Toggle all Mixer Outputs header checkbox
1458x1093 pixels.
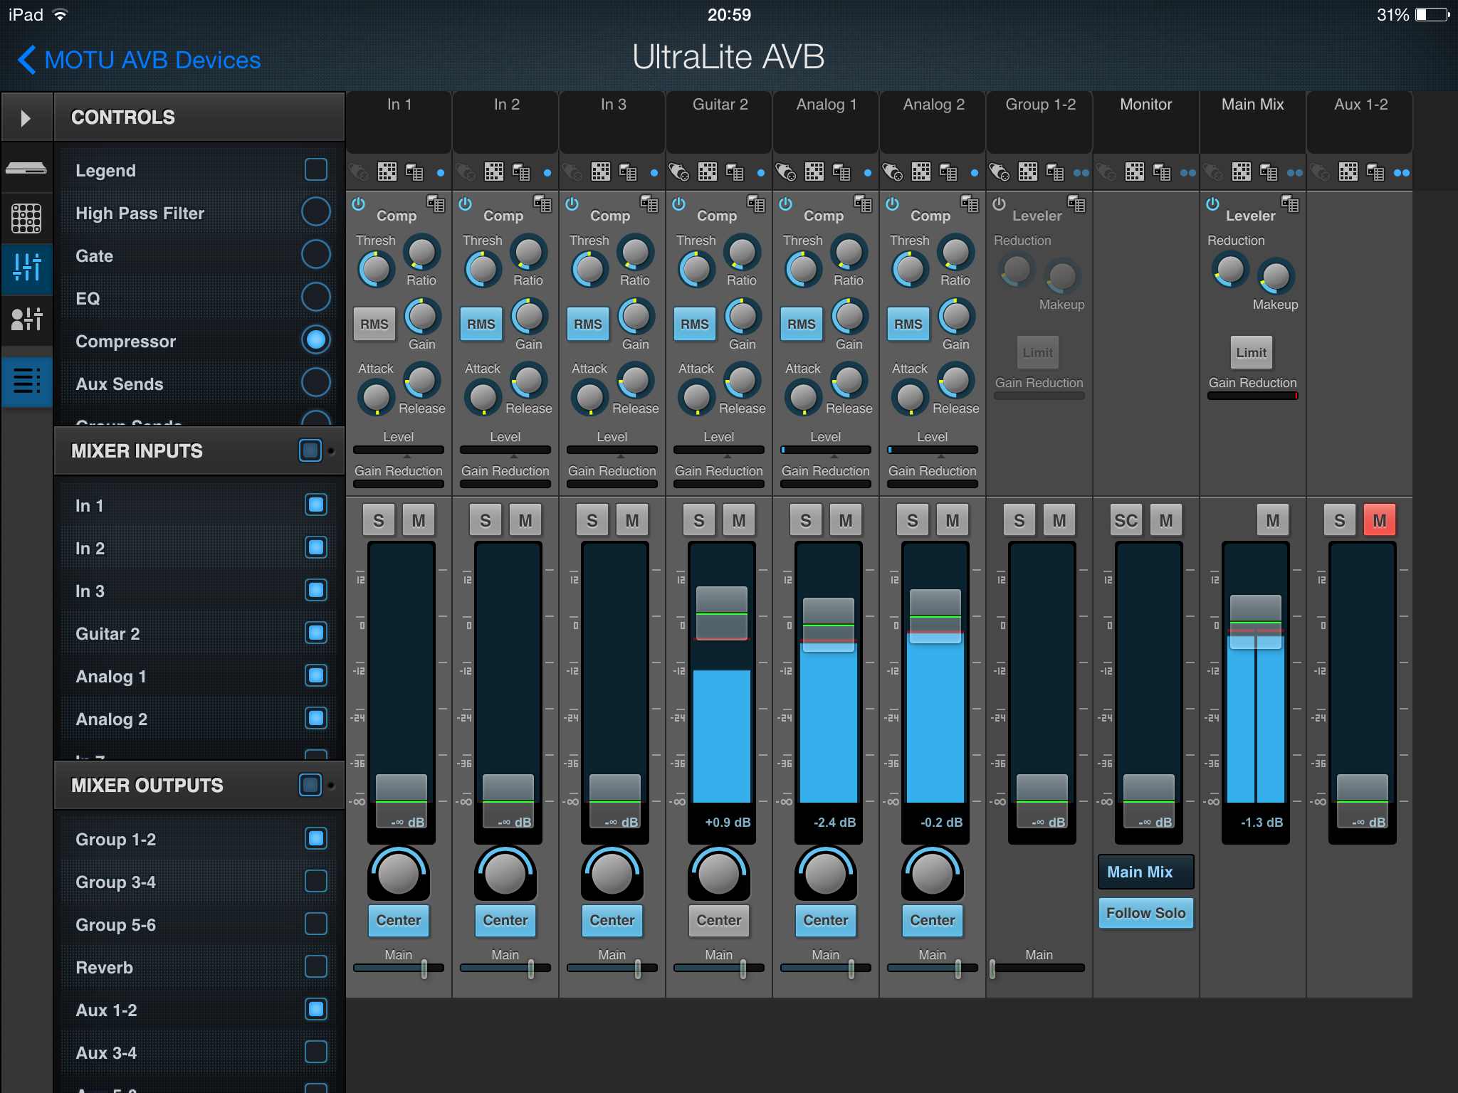click(x=310, y=785)
